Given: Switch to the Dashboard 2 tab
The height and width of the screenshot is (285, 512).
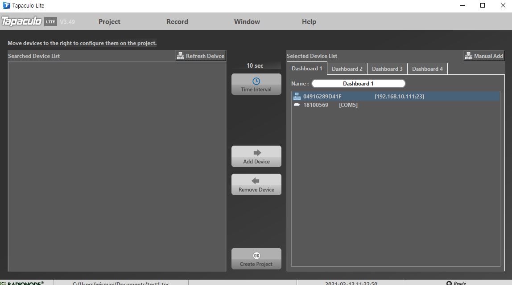Looking at the screenshot, I should 347,69.
